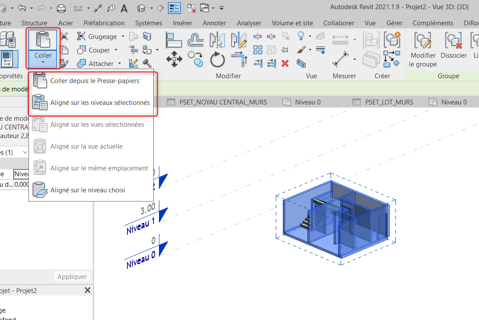Select the hammer Demolish tool
Screen dimensions: 479x320
147,63
